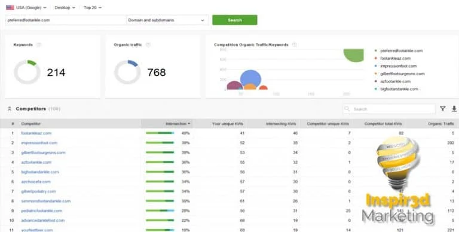
Task: Click the large blue bubble in chart
Action: (250, 78)
